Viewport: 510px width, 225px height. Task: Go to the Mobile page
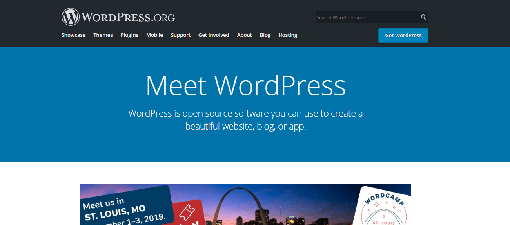click(154, 35)
